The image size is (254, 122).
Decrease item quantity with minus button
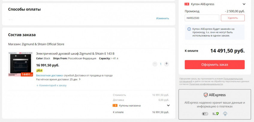[155, 64]
